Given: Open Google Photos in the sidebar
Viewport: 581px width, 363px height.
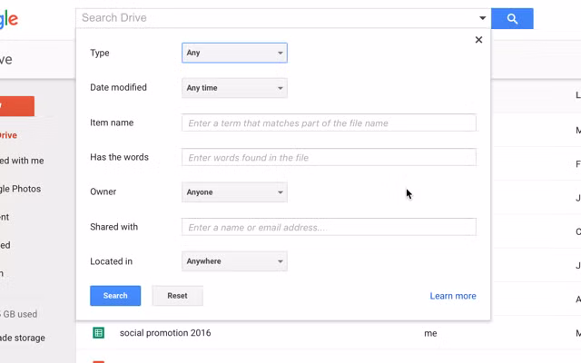Looking at the screenshot, I should click(x=20, y=189).
